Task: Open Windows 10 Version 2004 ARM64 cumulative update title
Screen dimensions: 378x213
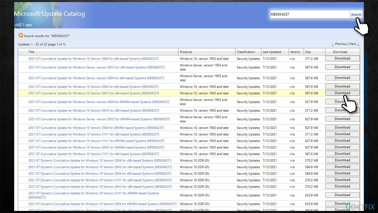Action: (x=96, y=128)
